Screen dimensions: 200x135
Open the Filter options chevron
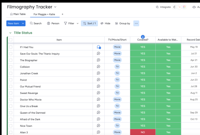click(x=78, y=23)
